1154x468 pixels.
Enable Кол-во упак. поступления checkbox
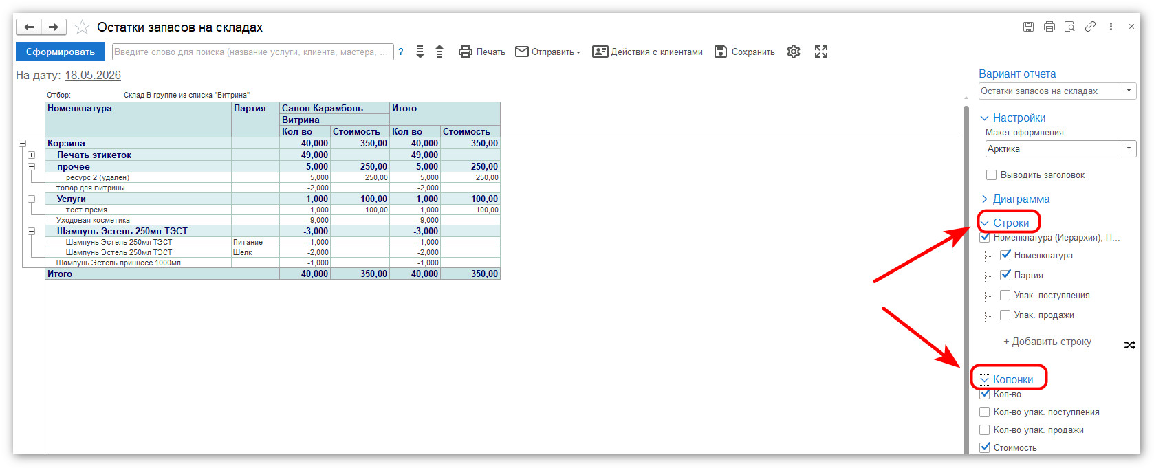pos(985,412)
